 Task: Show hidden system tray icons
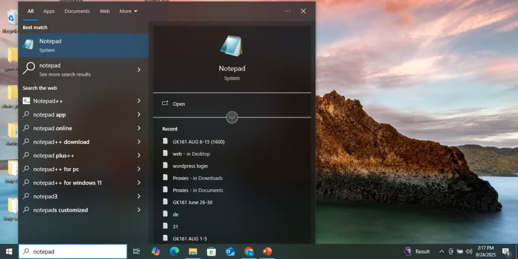coord(441,251)
